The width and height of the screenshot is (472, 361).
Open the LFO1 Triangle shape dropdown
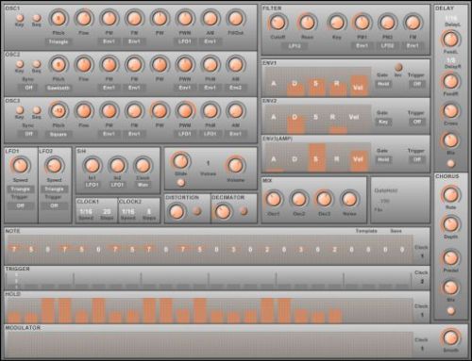pos(21,189)
